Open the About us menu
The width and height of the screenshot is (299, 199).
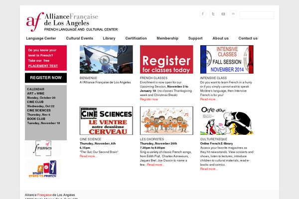(x=220, y=38)
